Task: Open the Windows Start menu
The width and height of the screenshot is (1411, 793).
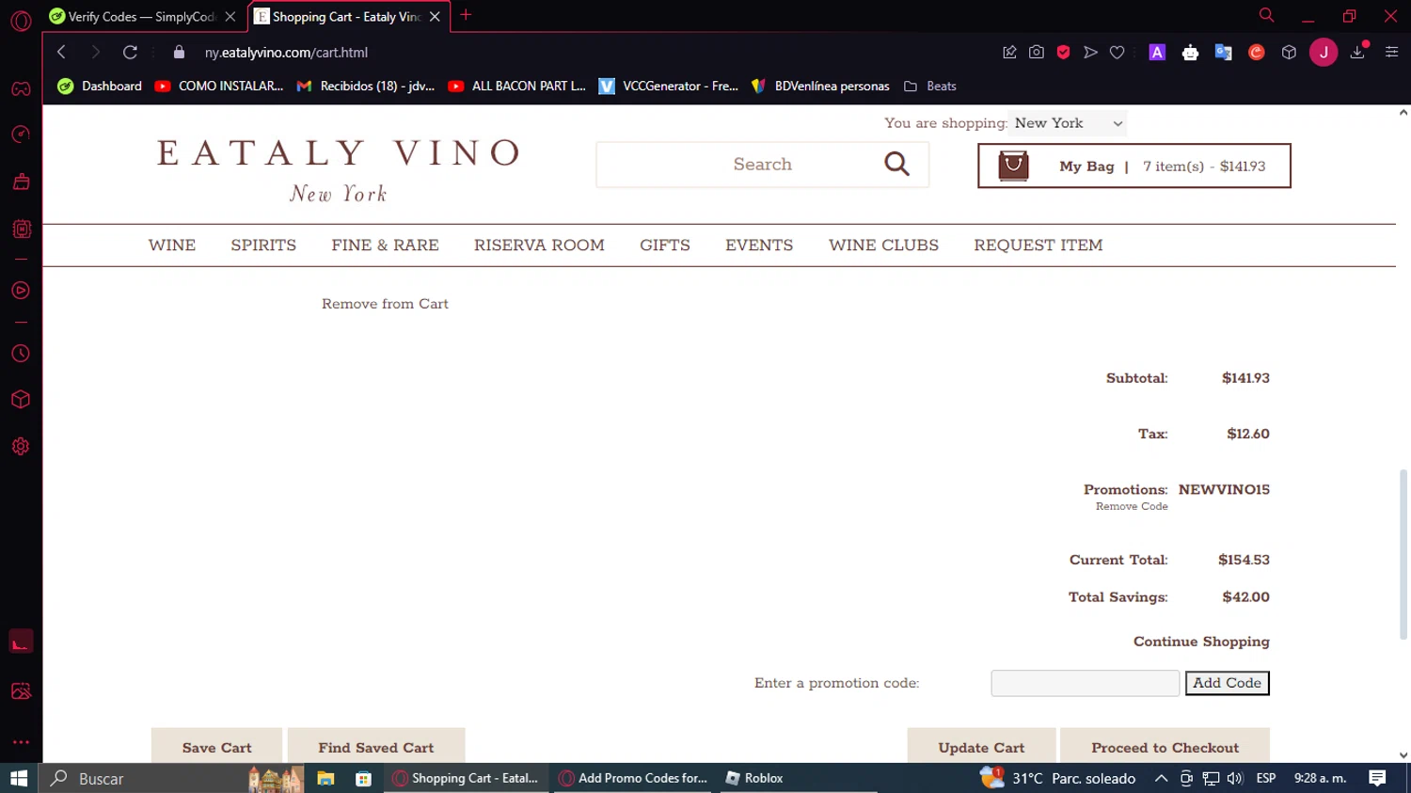Action: (19, 778)
